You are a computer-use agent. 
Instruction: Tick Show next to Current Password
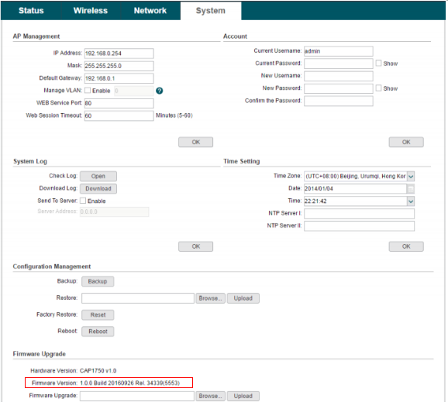click(x=378, y=63)
